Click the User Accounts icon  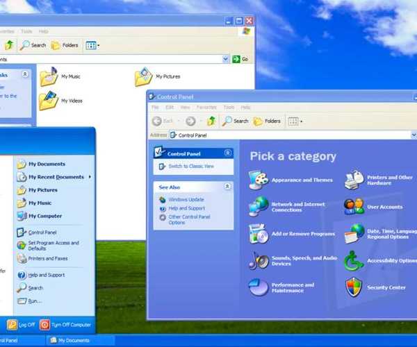pyautogui.click(x=354, y=206)
